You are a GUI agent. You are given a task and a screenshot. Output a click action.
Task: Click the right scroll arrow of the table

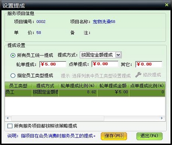click(x=162, y=118)
